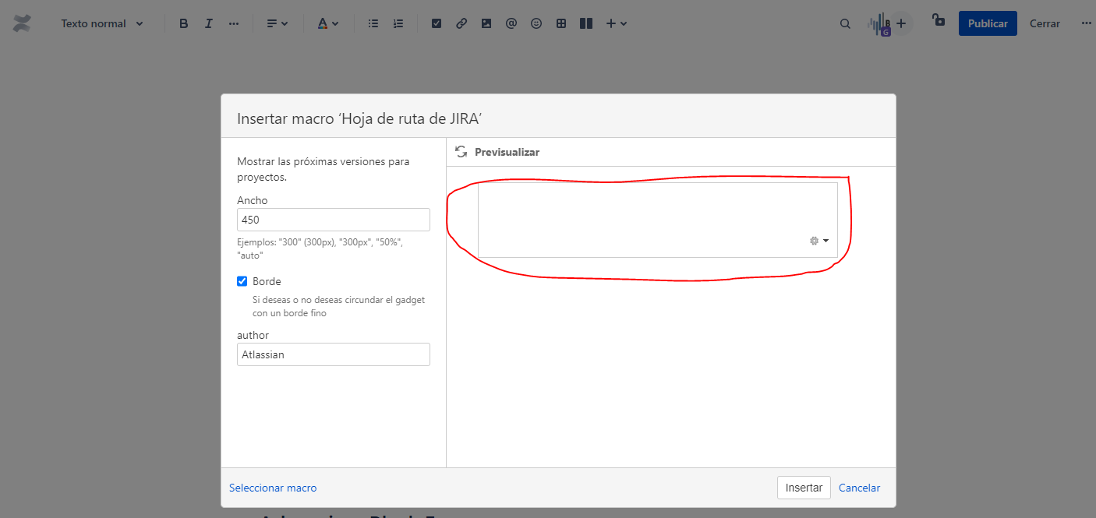Toggle italic formatting

click(x=209, y=23)
